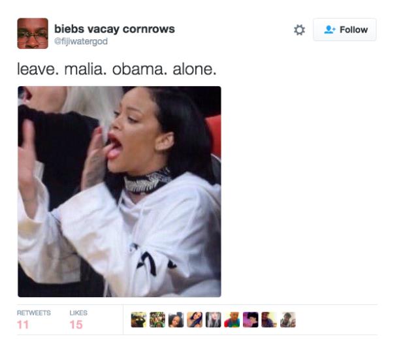Visit the @fijiwatergod handle
This screenshot has height=339, width=401.
pos(81,41)
